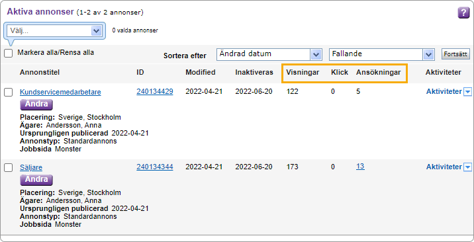Click Ändra button under Säljare
Viewport: 474px width, 242px height.
tap(36, 180)
